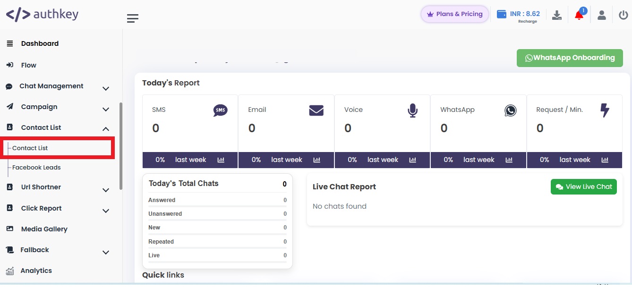Click the WhatsApp Onboarding button
Viewport: 632px width, 288px height.
[x=570, y=58]
